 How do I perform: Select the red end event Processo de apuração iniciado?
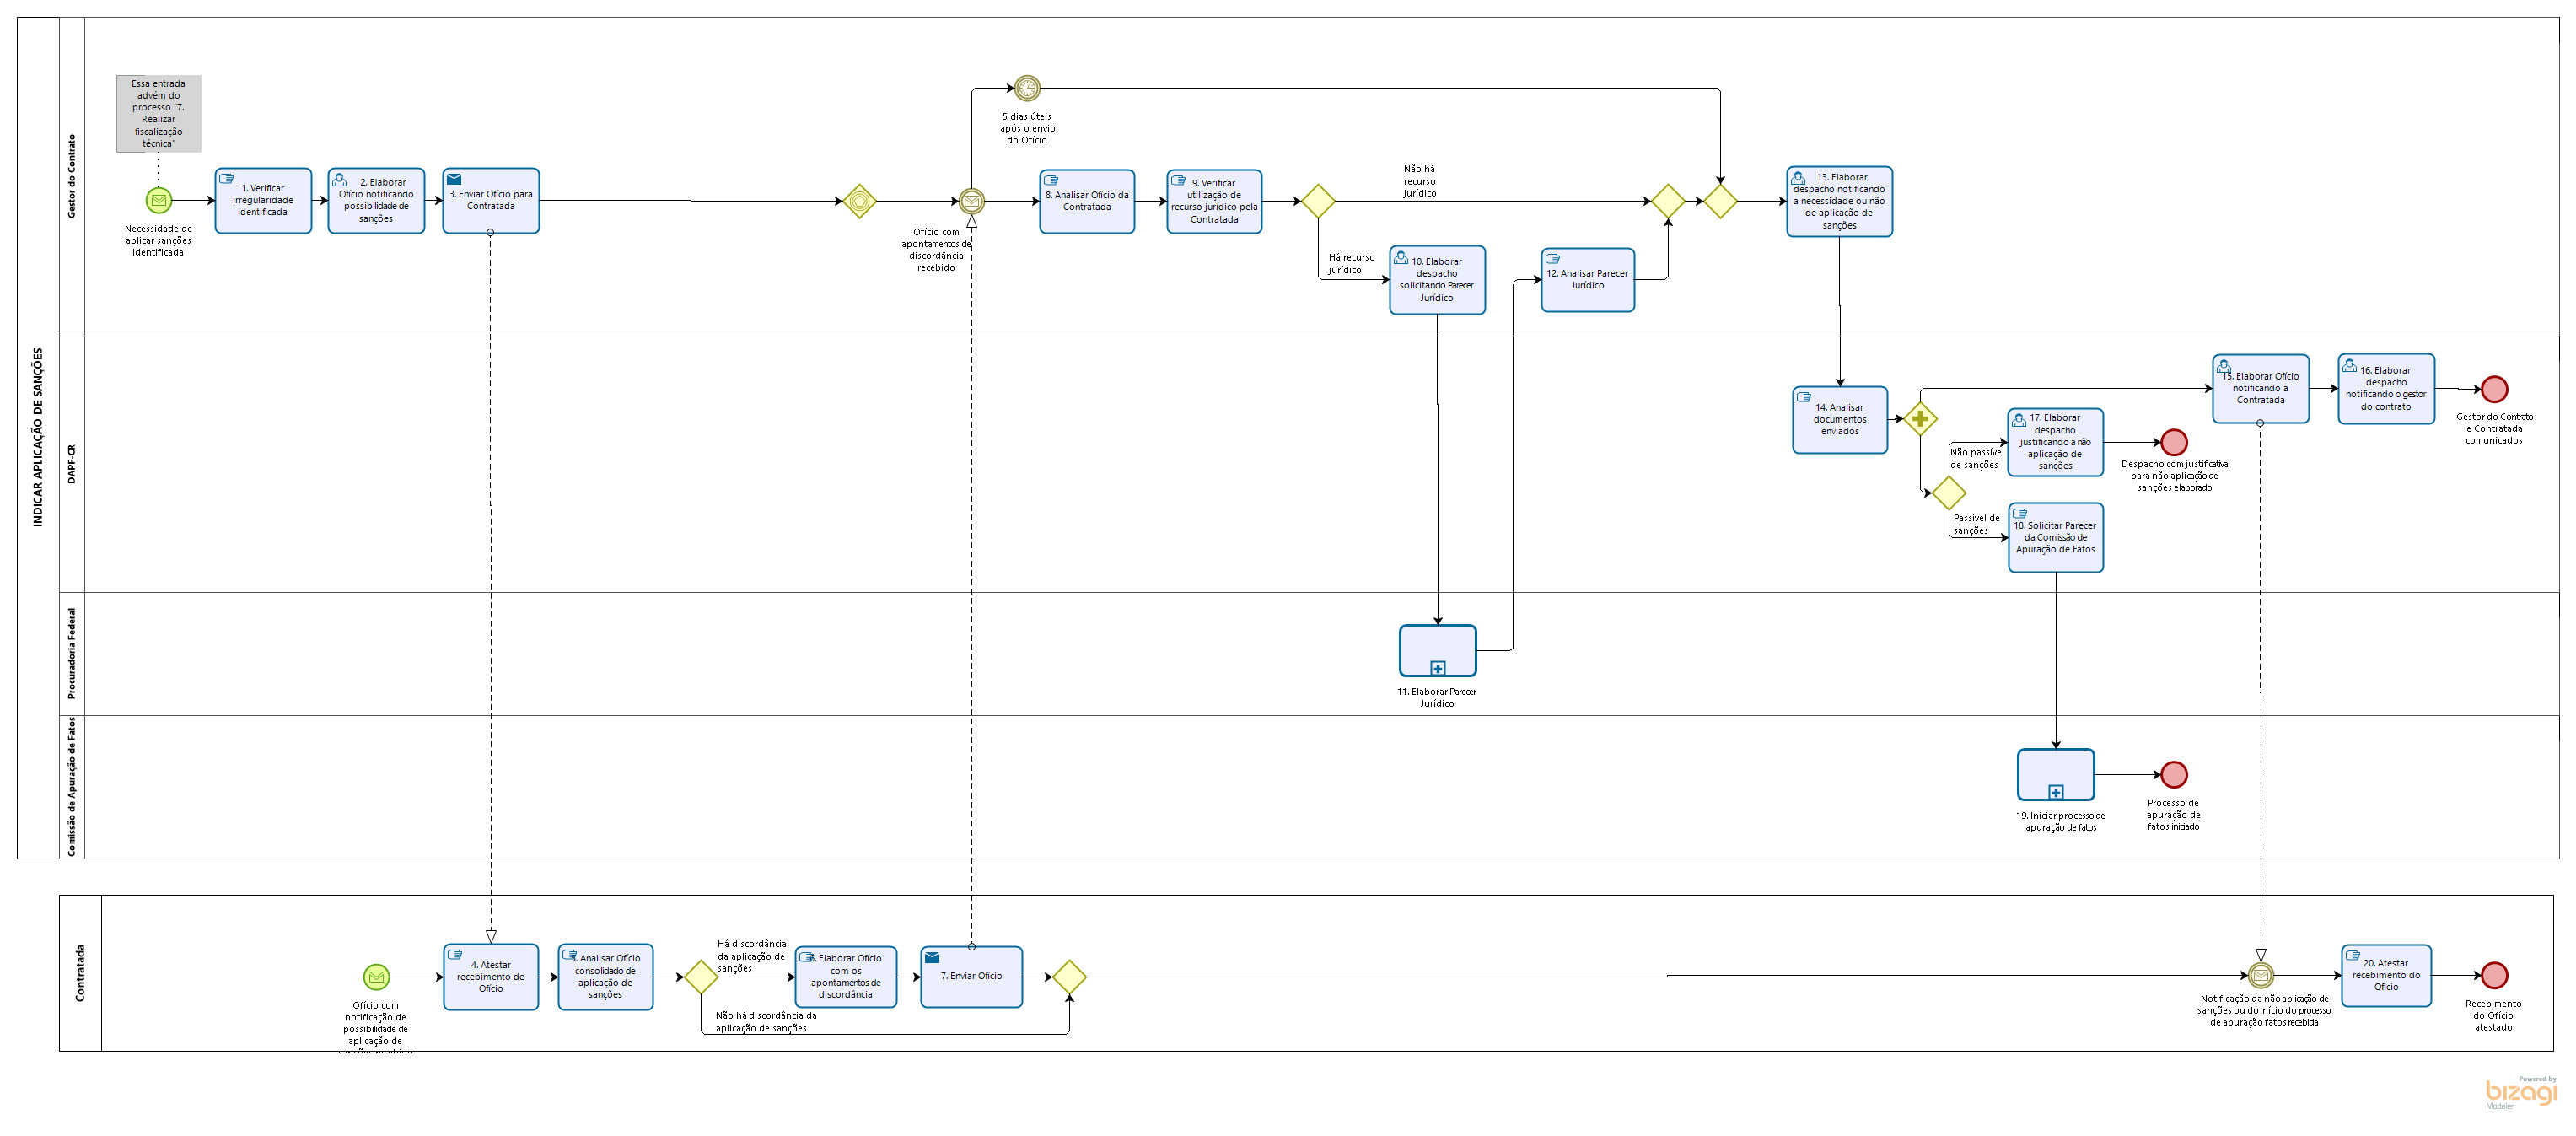[2173, 774]
